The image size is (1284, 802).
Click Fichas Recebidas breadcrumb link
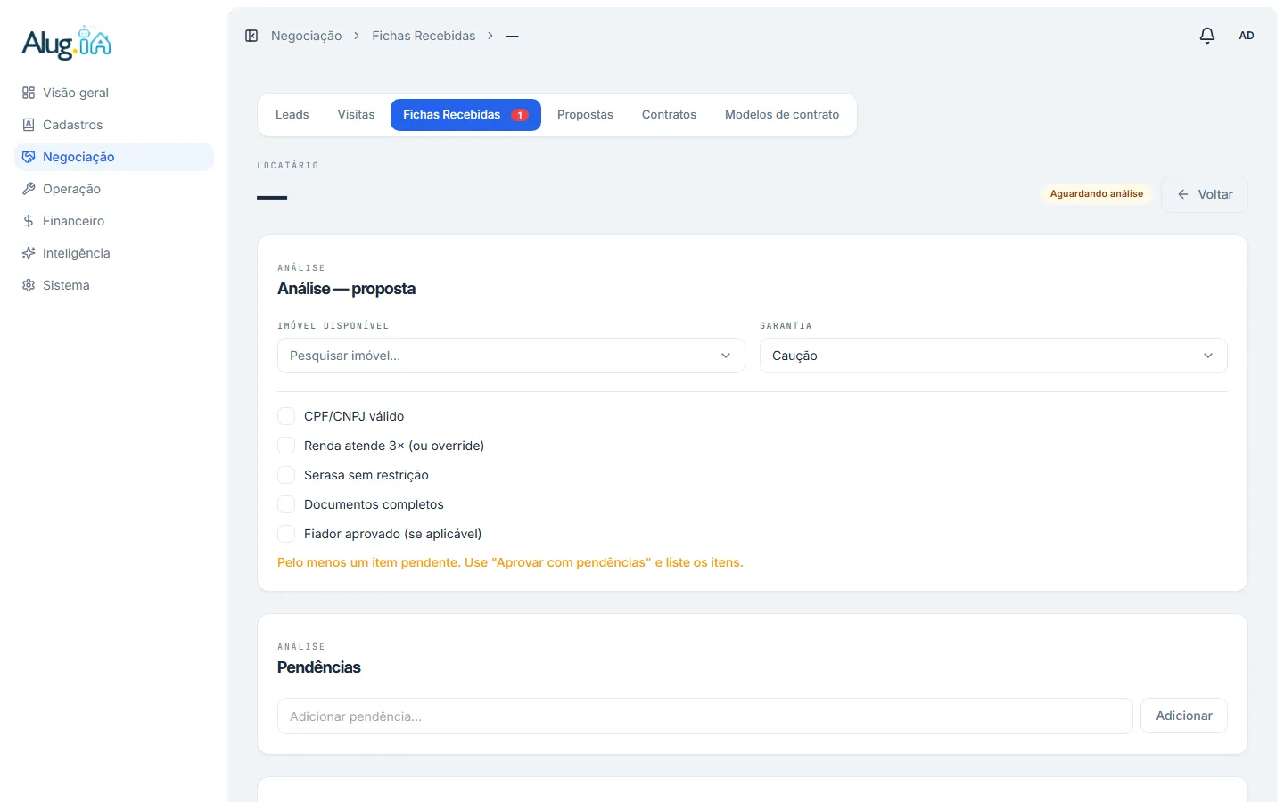424,36
